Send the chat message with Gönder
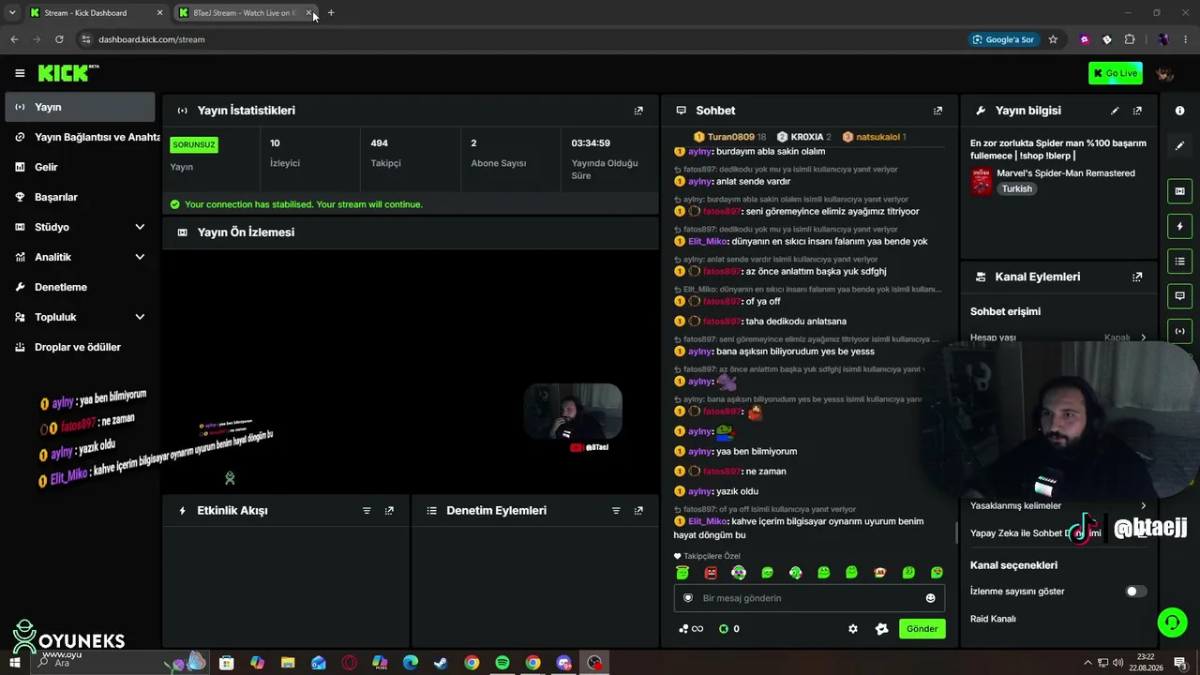Image resolution: width=1200 pixels, height=675 pixels. (x=922, y=629)
